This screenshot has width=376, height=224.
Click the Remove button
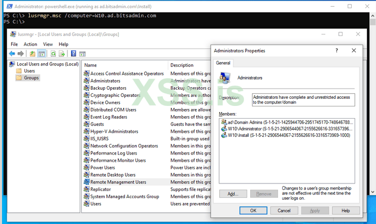point(264,194)
